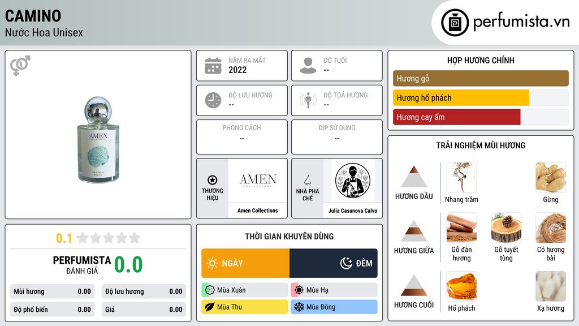Click the perfumista.vn logo
The height and width of the screenshot is (326, 579).
(x=505, y=22)
